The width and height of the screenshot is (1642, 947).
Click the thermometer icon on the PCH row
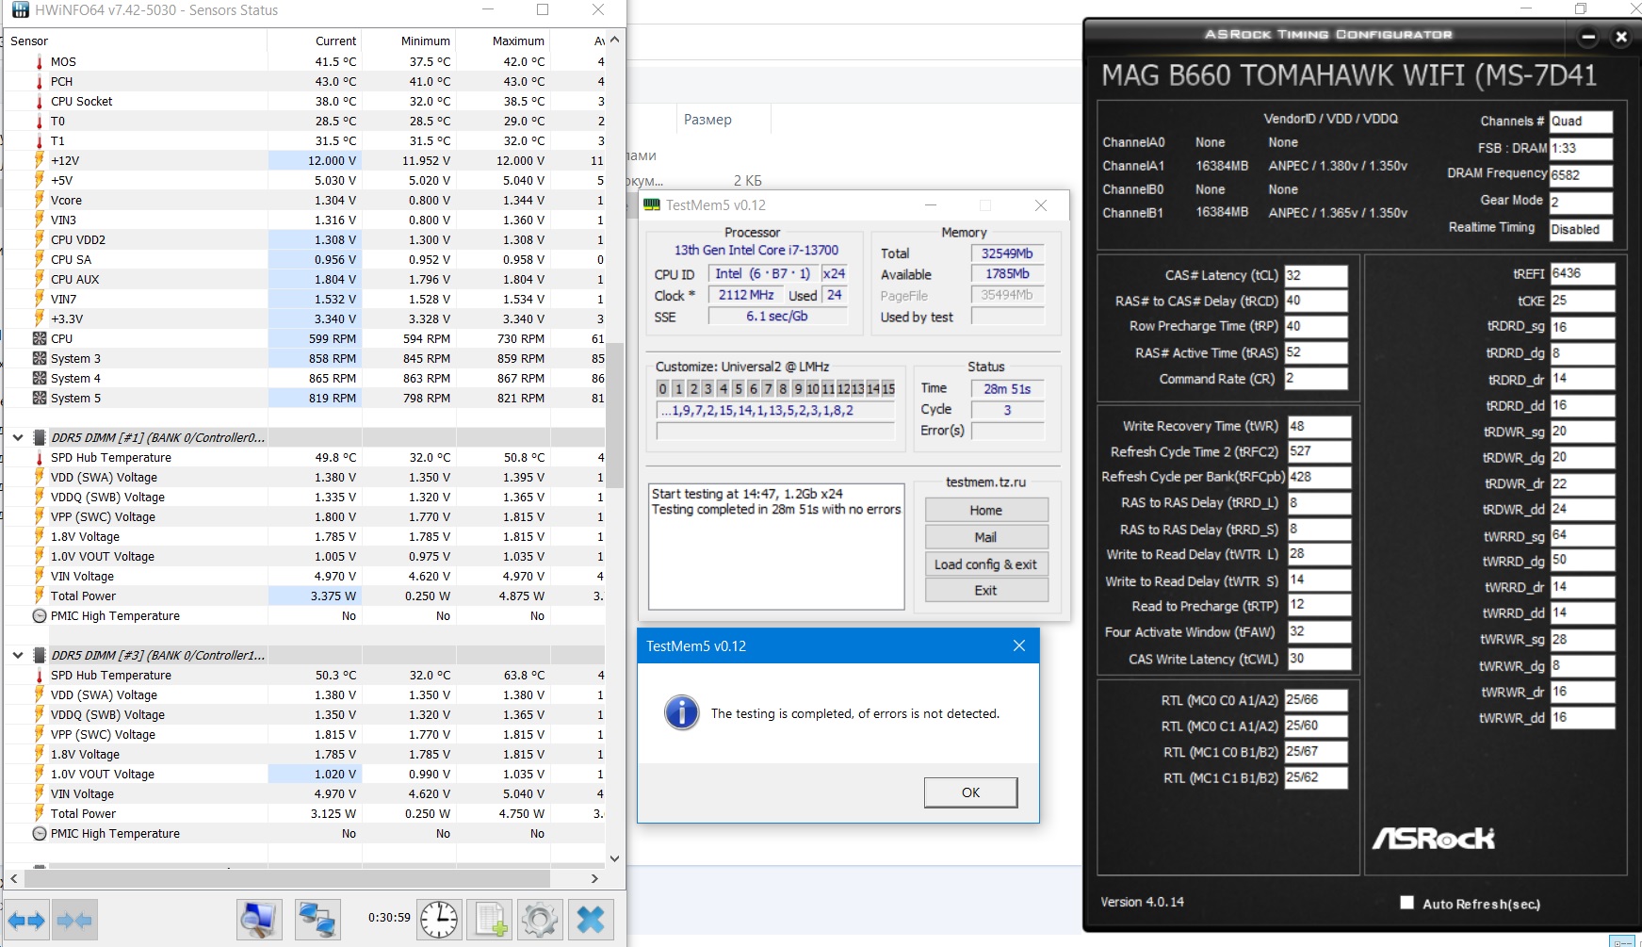40,82
